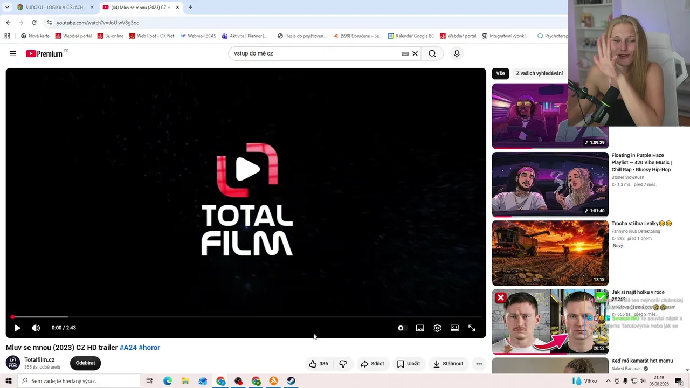Viewport: 690px width, 388px height.
Task: Like the video with thumbs up
Action: [x=319, y=364]
